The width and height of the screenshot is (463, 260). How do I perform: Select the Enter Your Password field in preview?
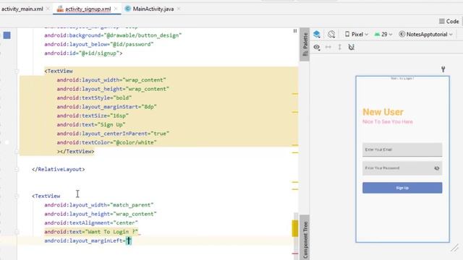tap(402, 168)
